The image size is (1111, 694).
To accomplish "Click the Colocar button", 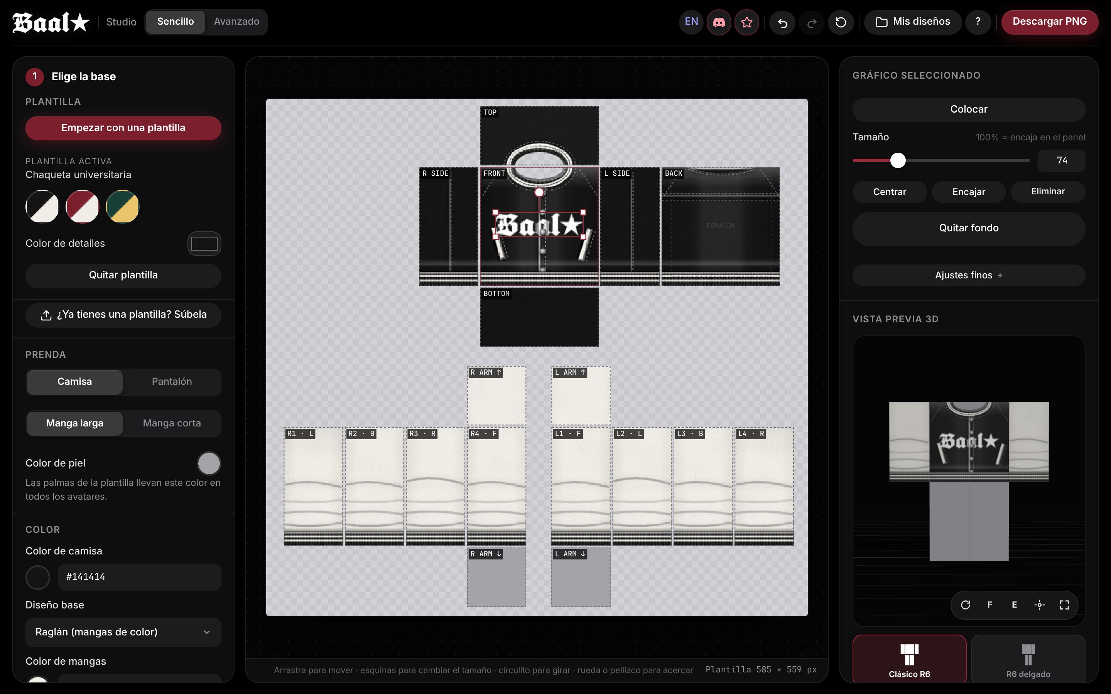I will click(969, 110).
